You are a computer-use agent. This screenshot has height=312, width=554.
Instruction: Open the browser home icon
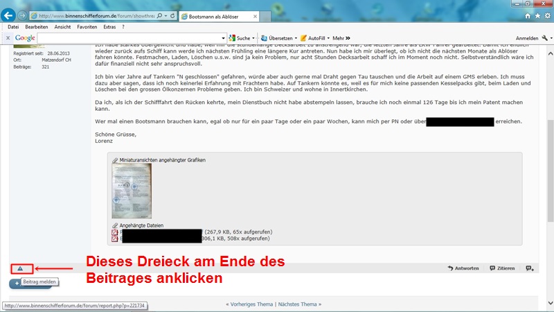(x=528, y=15)
